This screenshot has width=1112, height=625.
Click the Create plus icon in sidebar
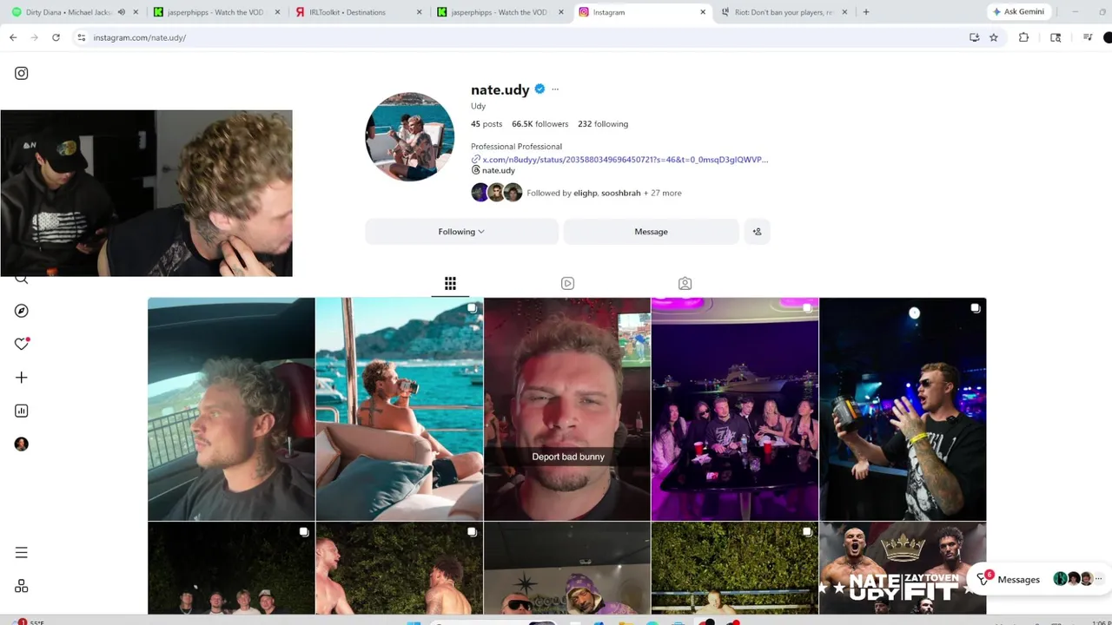(x=22, y=378)
